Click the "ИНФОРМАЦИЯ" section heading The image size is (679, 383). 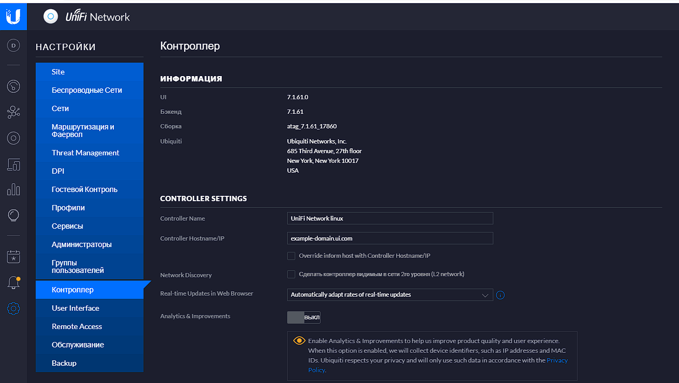tap(191, 79)
